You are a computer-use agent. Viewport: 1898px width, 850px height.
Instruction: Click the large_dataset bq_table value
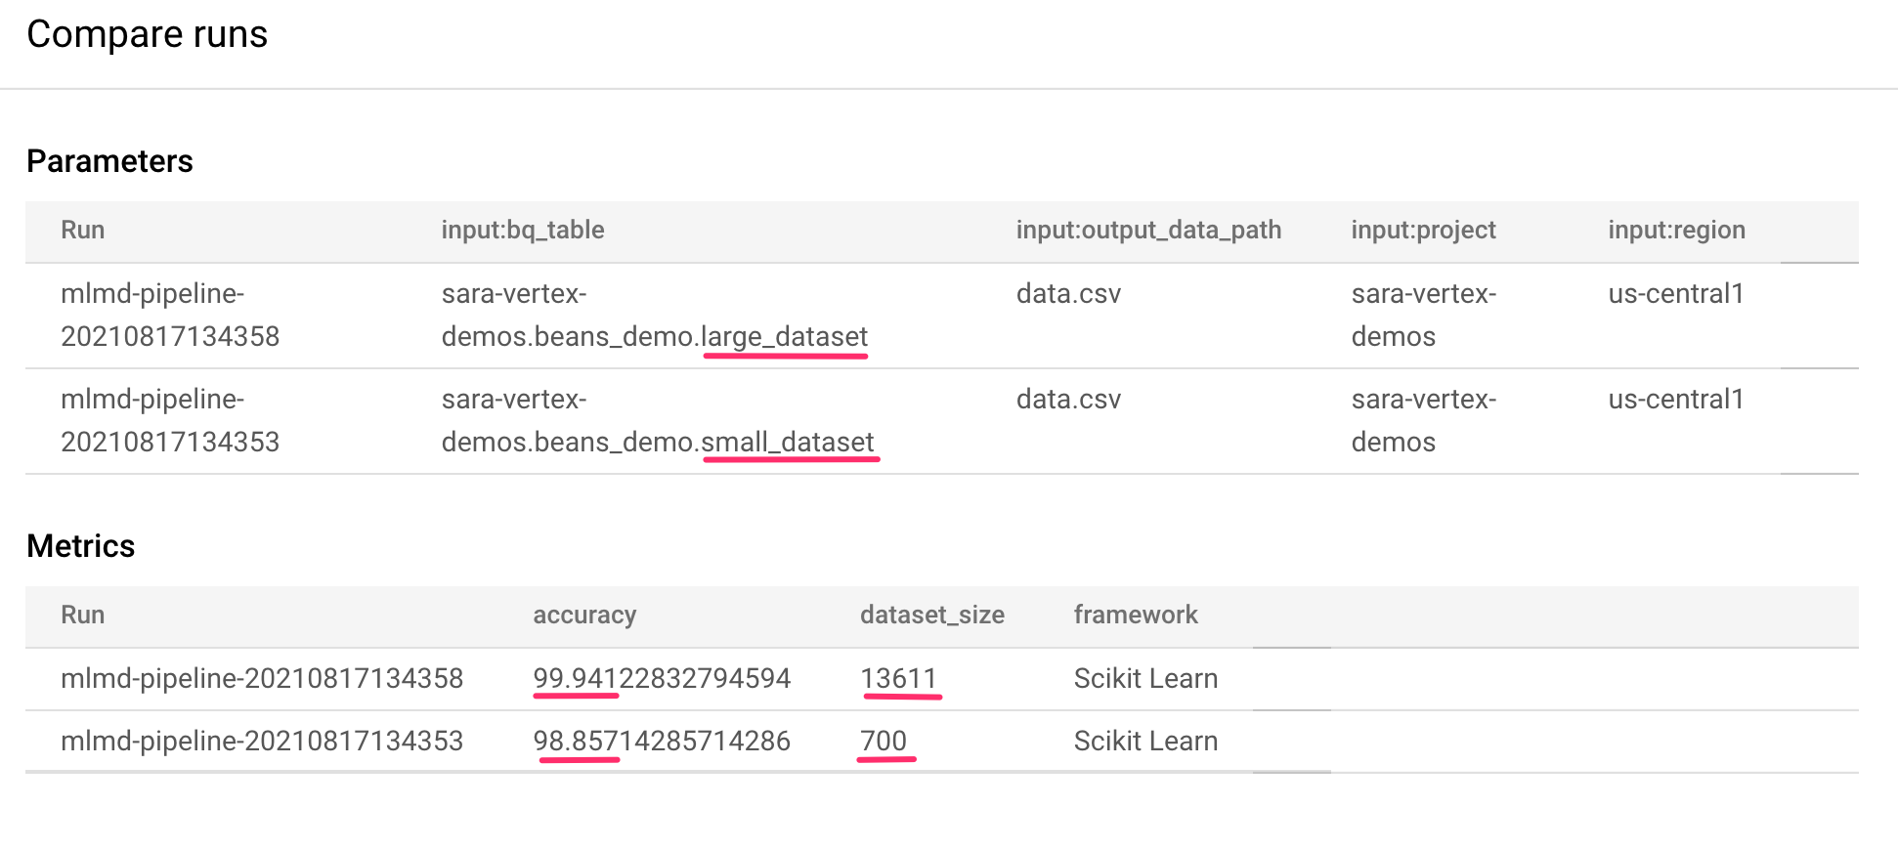point(654,315)
